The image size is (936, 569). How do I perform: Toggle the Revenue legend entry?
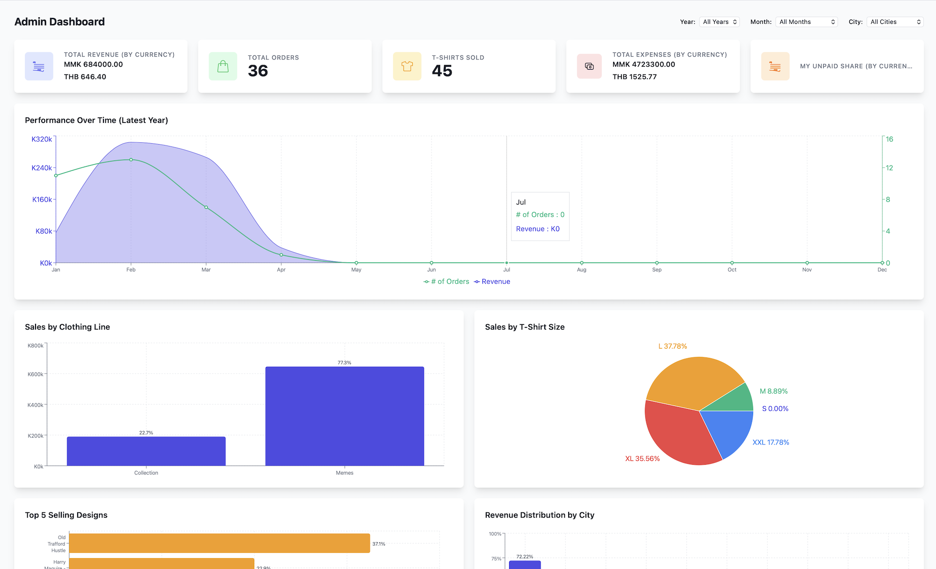(x=492, y=282)
